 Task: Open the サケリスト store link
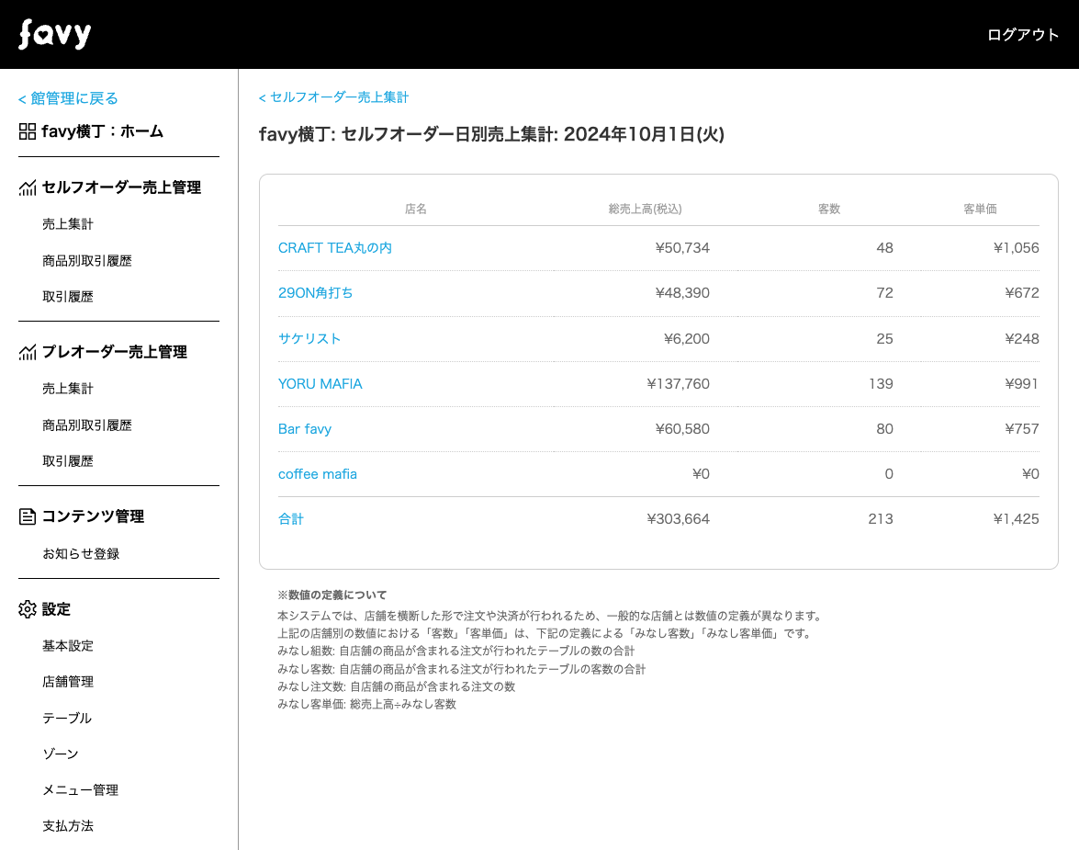[x=309, y=338]
